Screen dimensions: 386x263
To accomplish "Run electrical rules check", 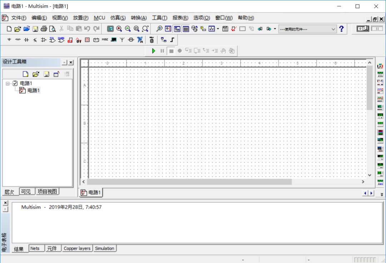I will [x=234, y=29].
